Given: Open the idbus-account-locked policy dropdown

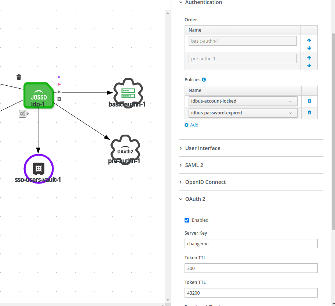Looking at the screenshot, I should (x=243, y=101).
